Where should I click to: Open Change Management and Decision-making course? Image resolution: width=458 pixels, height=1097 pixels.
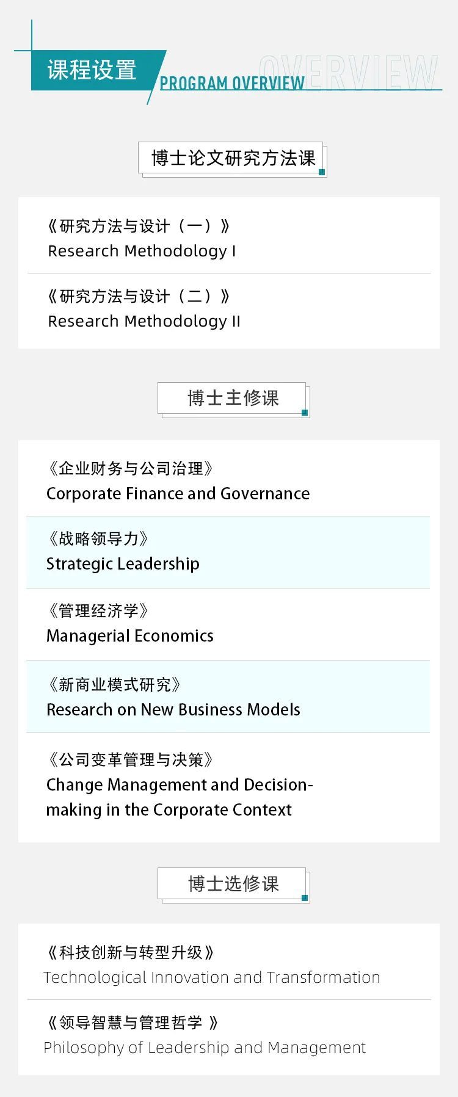pos(228,784)
